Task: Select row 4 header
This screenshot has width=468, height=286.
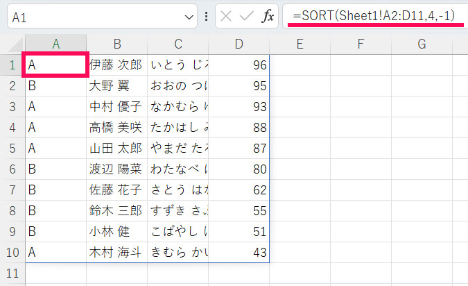Action: click(12, 128)
